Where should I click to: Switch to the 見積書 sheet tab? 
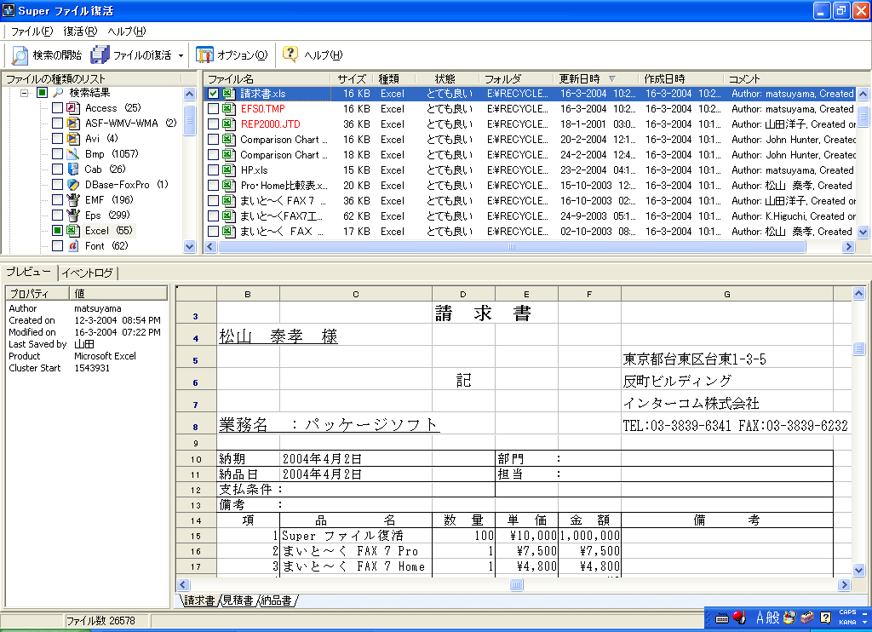coord(238,600)
